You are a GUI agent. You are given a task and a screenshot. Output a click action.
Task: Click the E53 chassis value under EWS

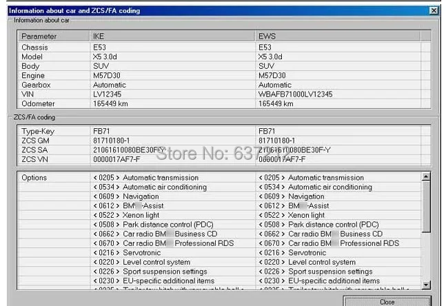click(265, 47)
